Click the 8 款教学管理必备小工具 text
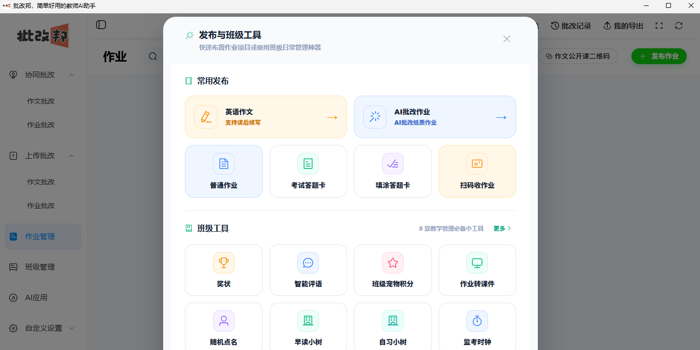The width and height of the screenshot is (700, 350). click(451, 229)
